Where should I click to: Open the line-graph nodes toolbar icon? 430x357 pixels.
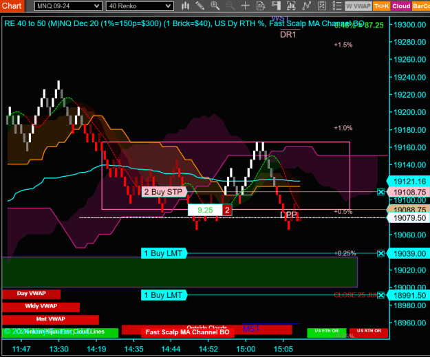pos(306,6)
